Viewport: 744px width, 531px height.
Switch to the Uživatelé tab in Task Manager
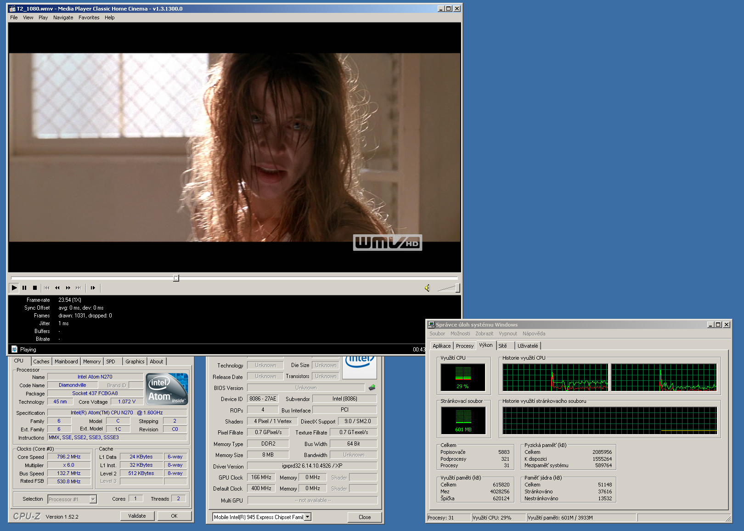pos(528,346)
